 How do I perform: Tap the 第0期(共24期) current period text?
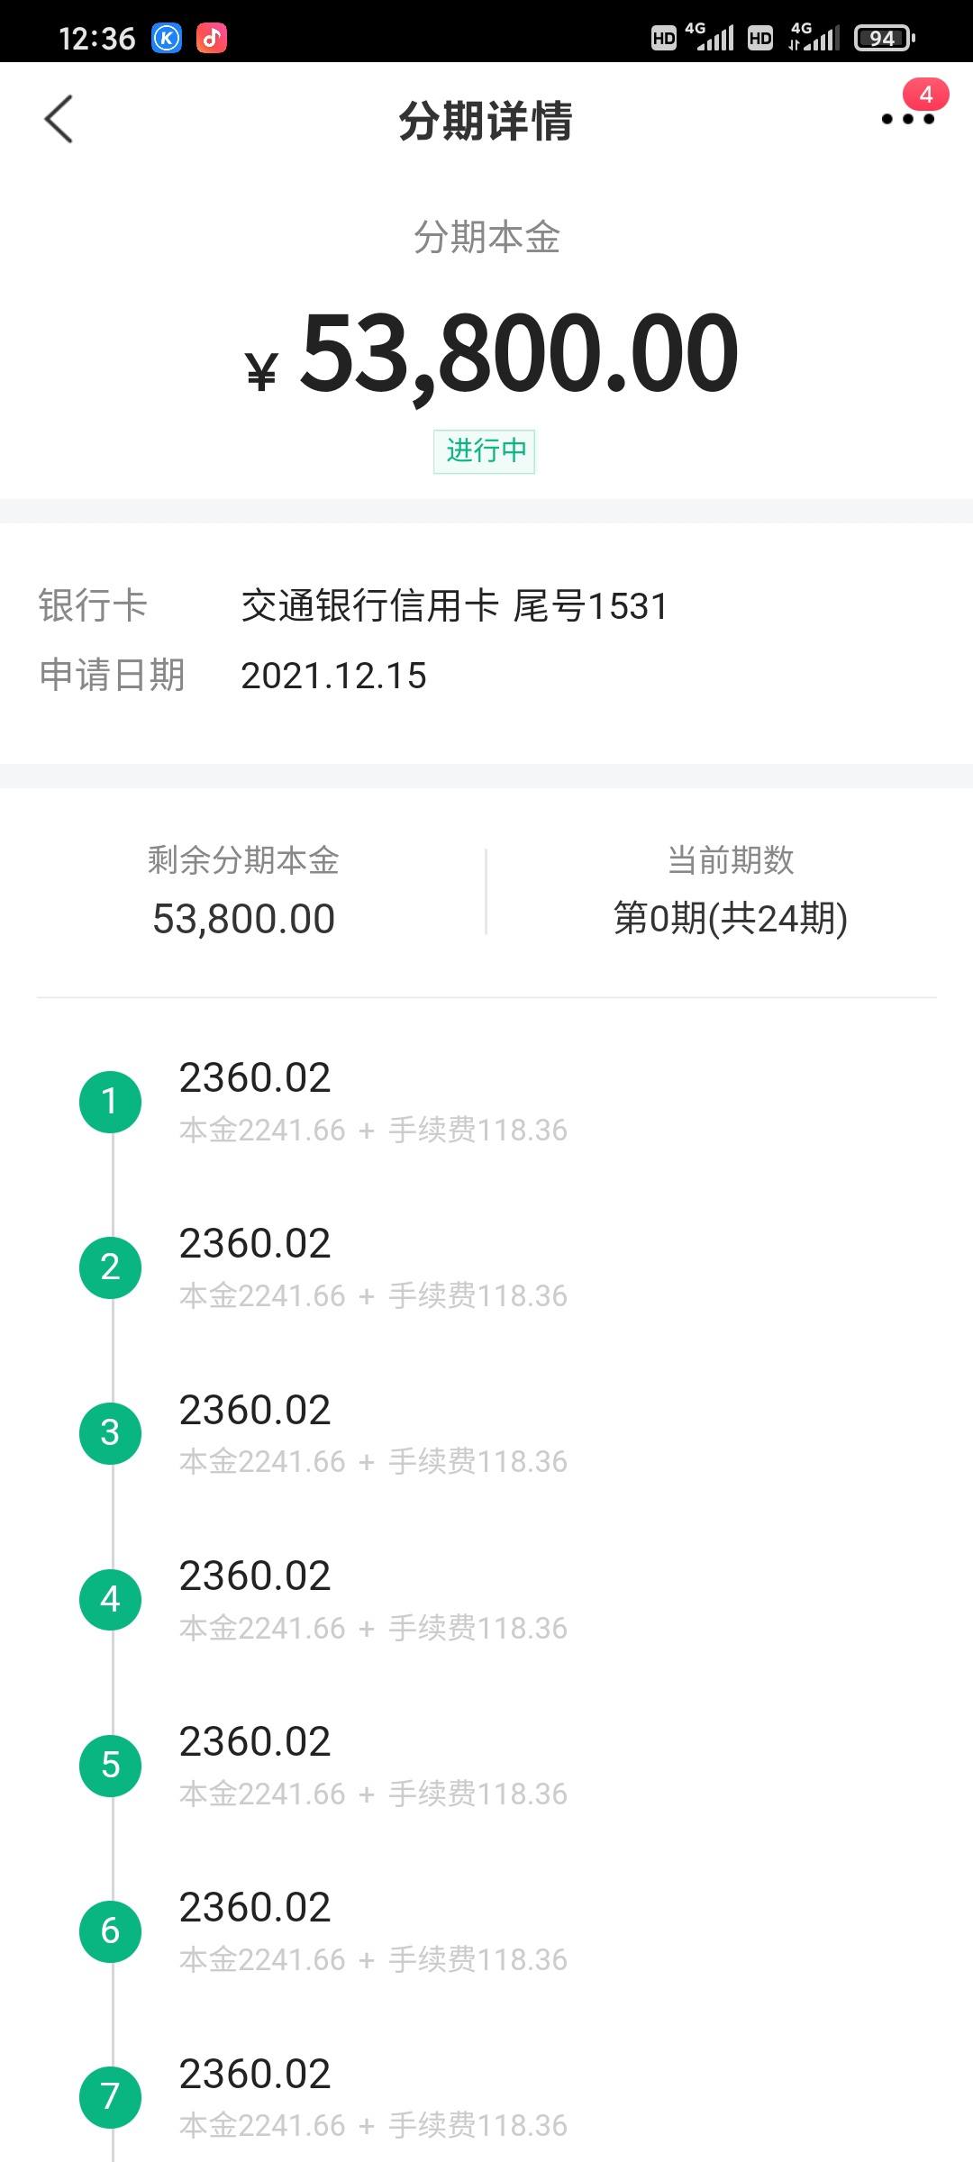tap(731, 918)
